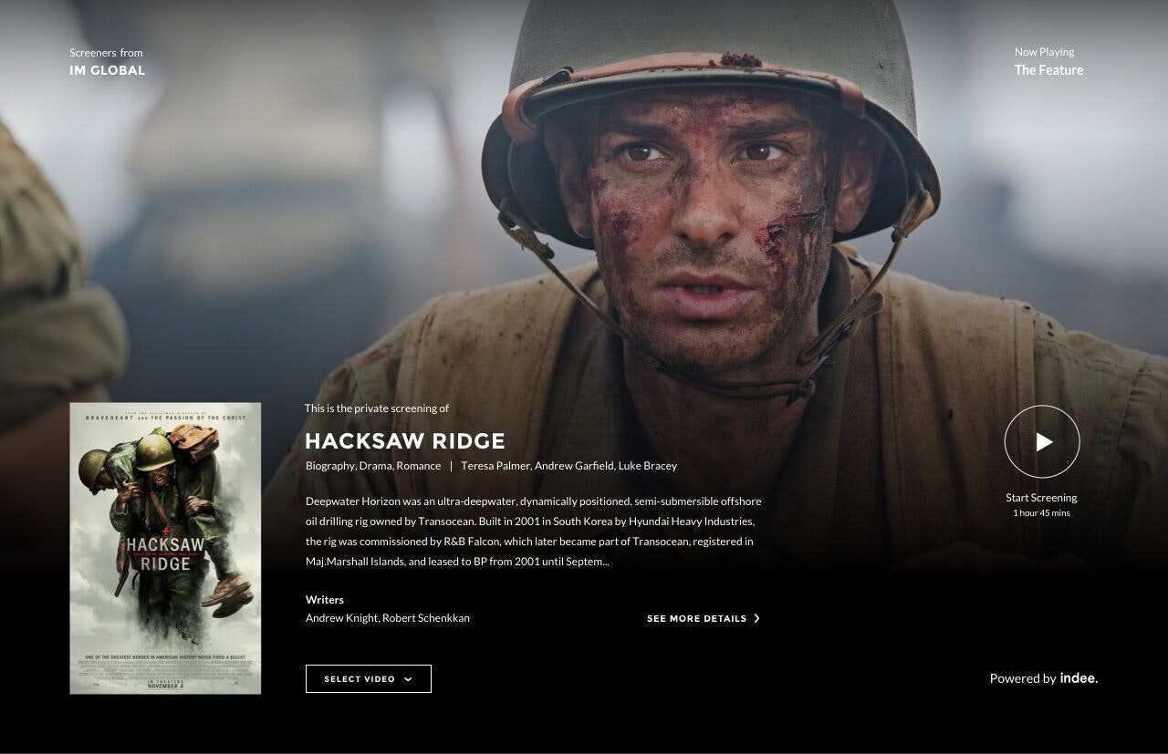This screenshot has height=754, width=1168.
Task: Click the Romance genre tag
Action: click(419, 466)
